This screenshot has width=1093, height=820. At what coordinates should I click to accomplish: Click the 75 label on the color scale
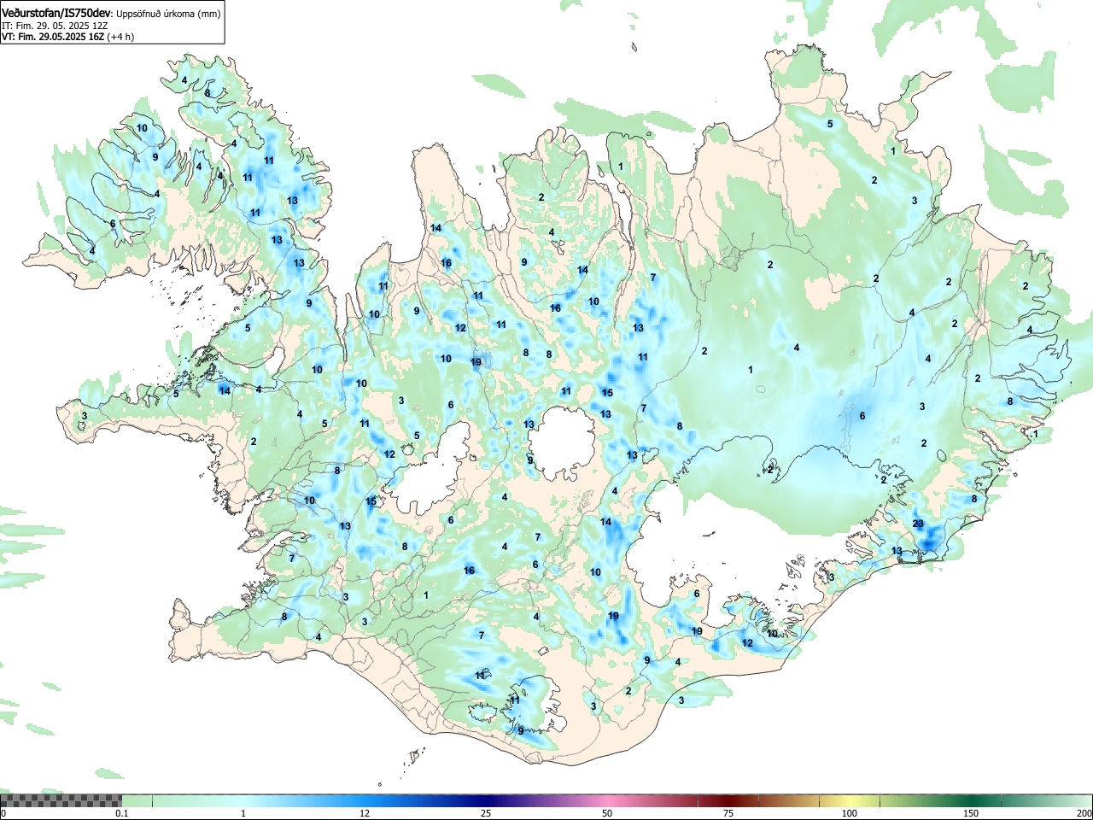tap(728, 813)
